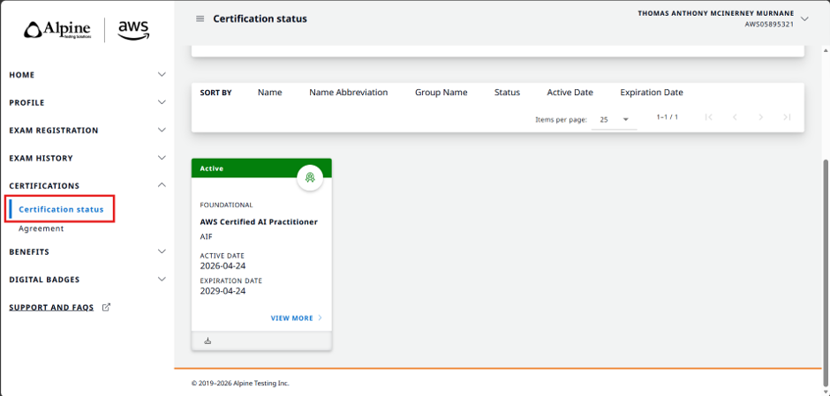The width and height of the screenshot is (830, 396).
Task: Click the external link icon beside Support and FAQs
Action: (x=106, y=307)
